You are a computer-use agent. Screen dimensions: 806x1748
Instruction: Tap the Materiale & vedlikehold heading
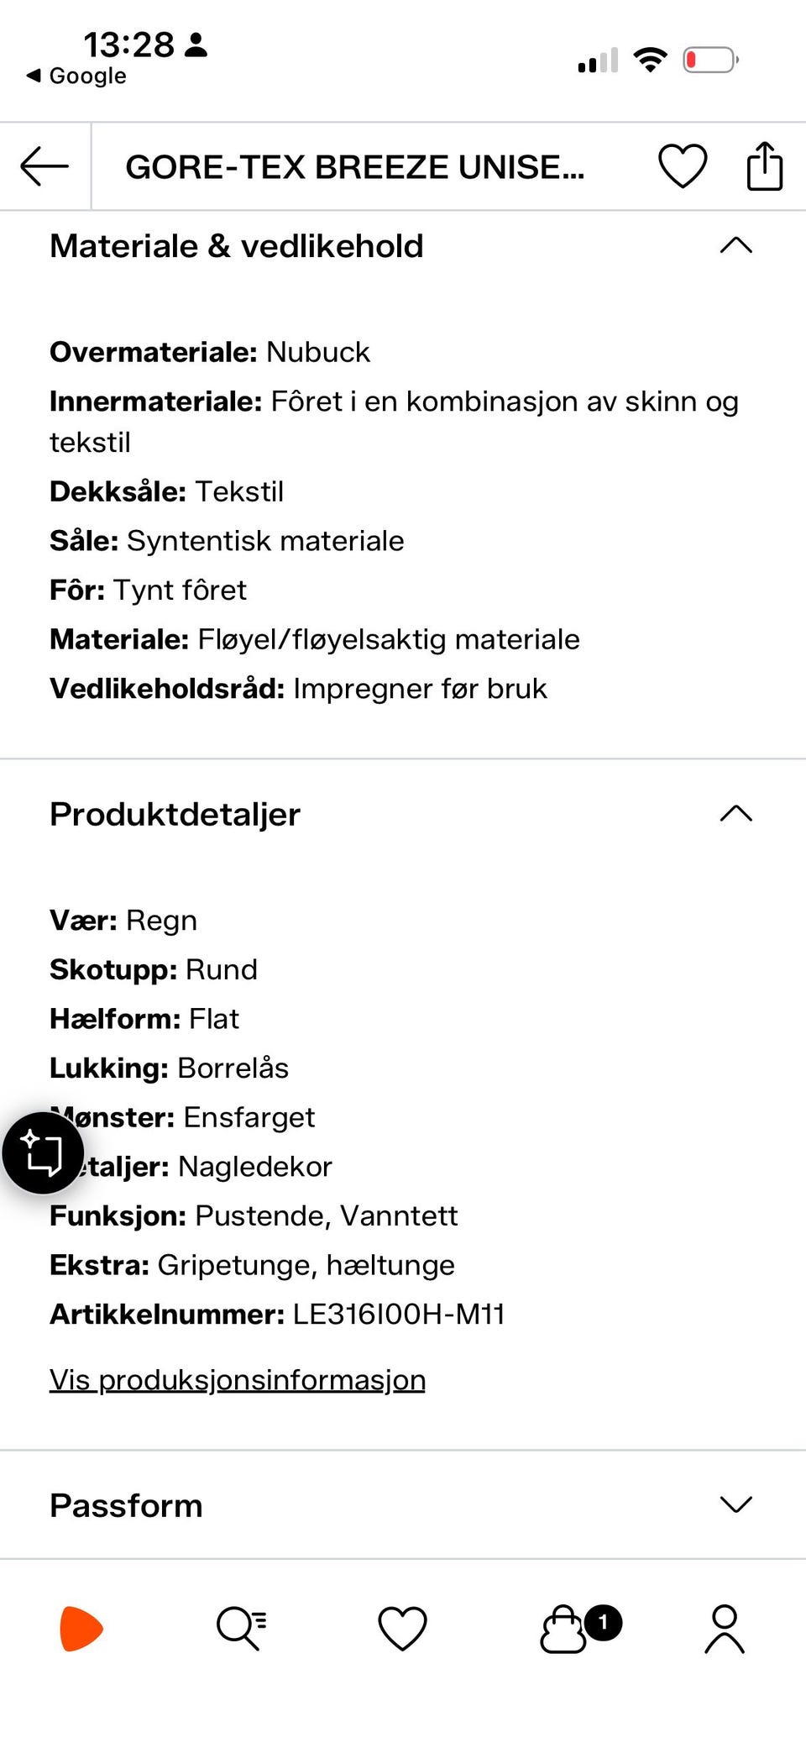(237, 246)
